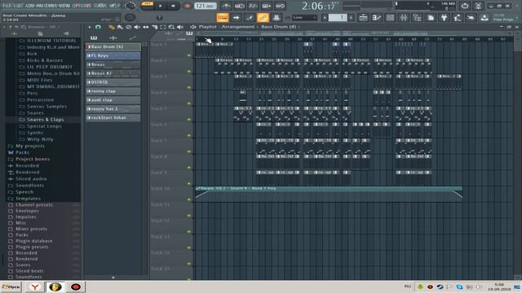Open the plugin picker icon
This screenshot has height=293, width=522.
point(444,17)
